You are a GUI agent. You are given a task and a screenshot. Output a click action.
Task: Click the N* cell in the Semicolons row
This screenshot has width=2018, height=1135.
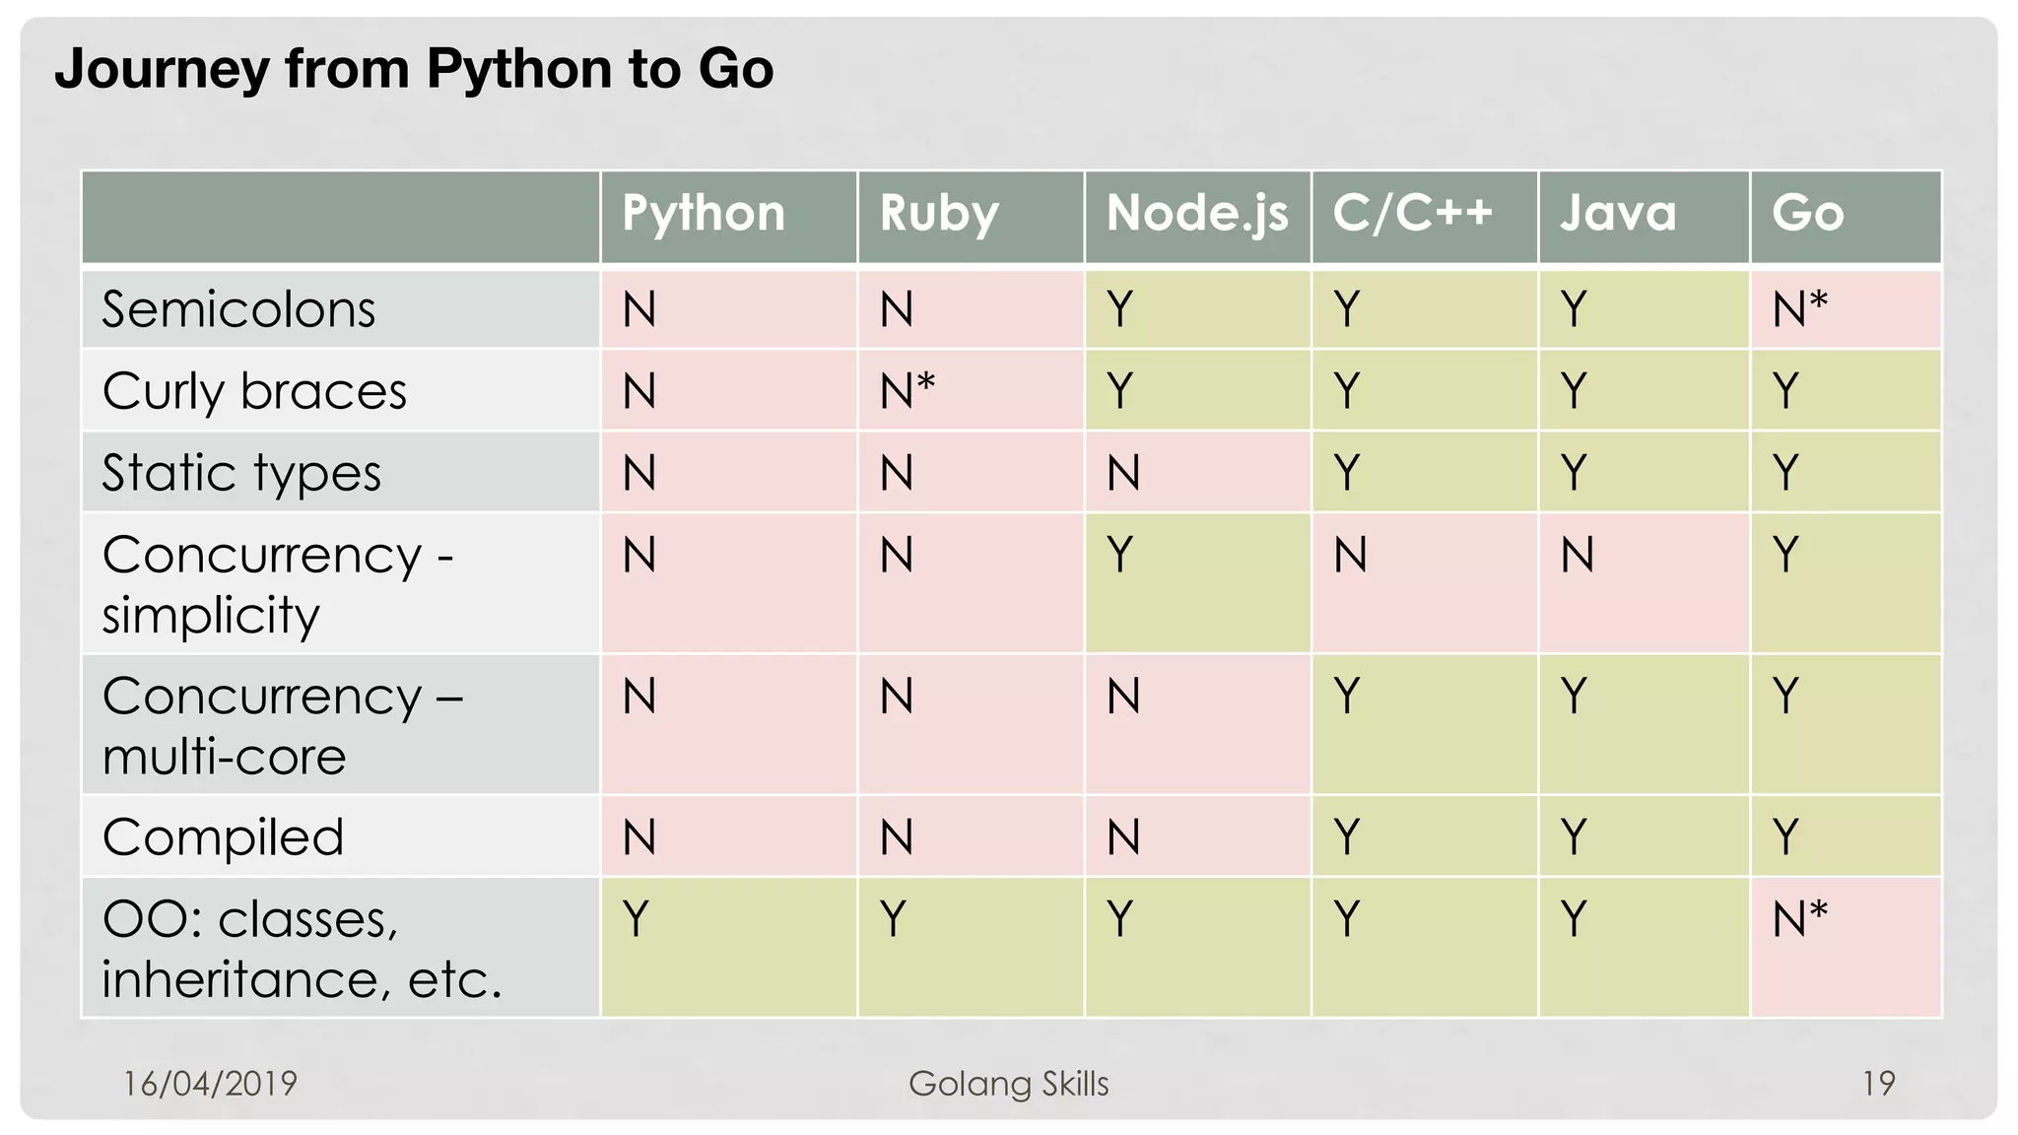pyautogui.click(x=1799, y=309)
